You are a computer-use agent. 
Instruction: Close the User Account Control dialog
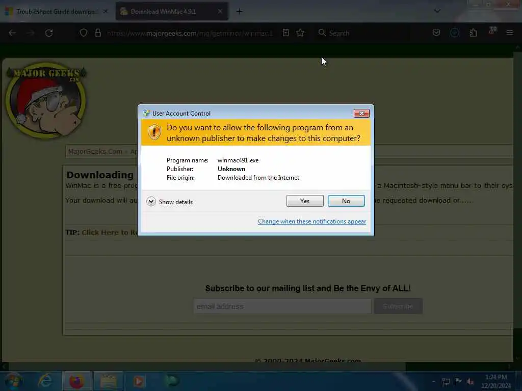(x=361, y=114)
